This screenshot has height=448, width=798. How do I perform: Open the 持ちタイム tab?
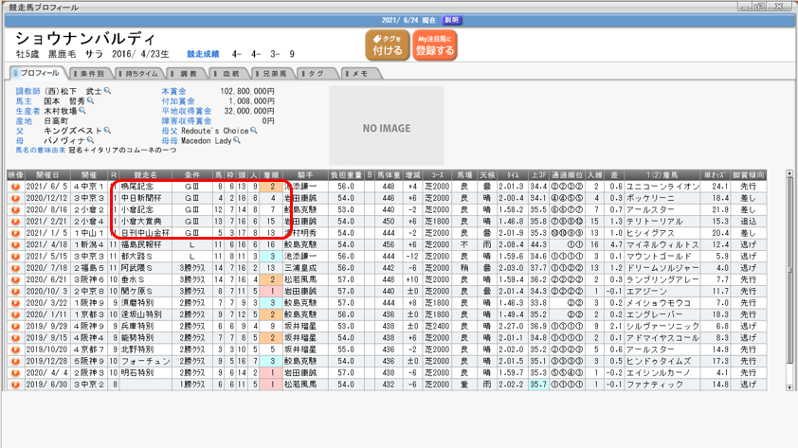coord(141,74)
